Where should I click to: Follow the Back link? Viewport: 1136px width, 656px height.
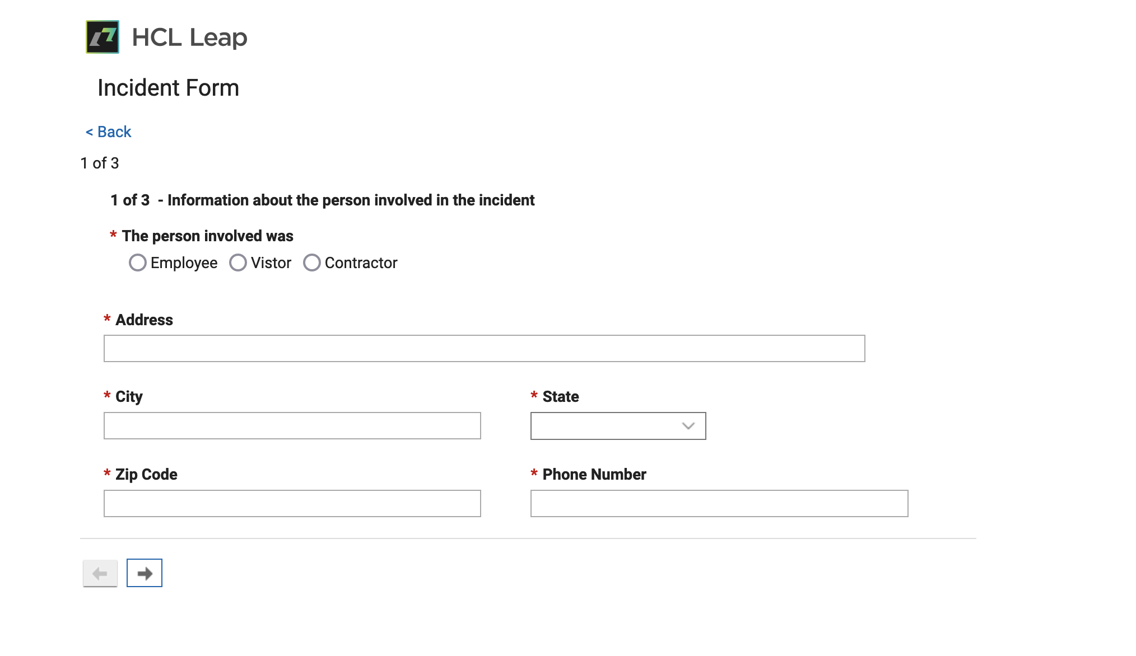tap(108, 132)
